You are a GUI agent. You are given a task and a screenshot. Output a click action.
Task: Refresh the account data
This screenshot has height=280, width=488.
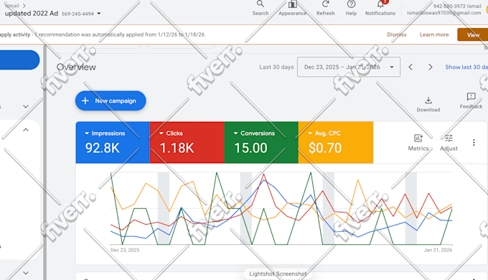tap(325, 9)
